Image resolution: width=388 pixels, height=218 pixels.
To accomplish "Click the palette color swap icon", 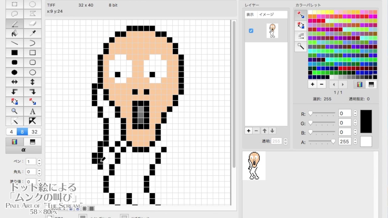I will (x=301, y=25).
